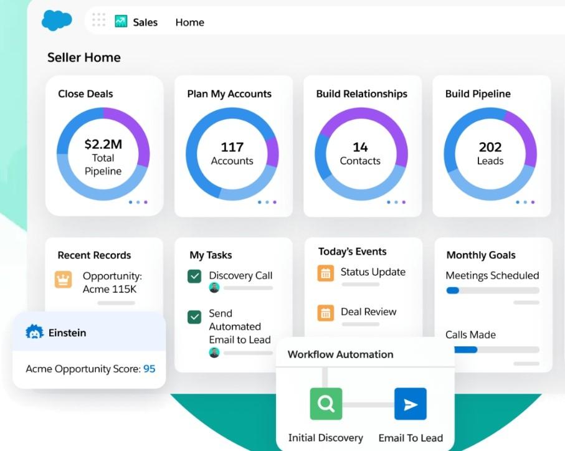This screenshot has height=451, width=565.
Task: Click the Einstein panel title
Action: [67, 333]
